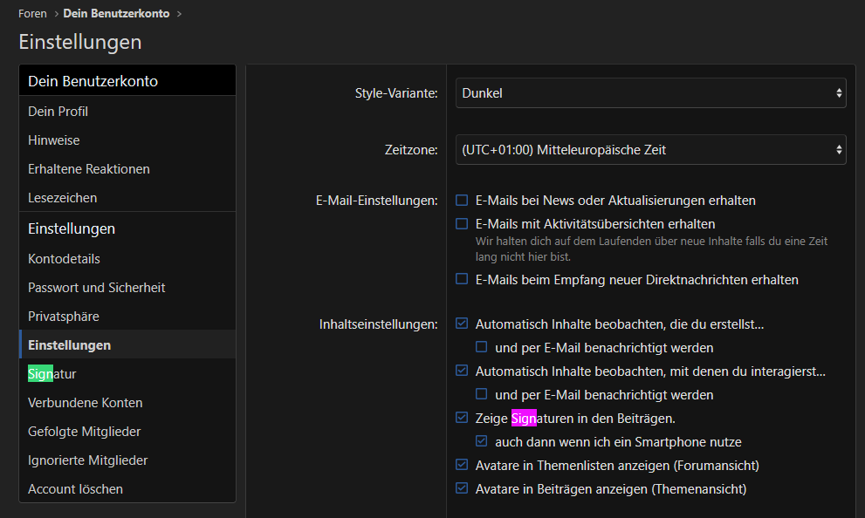Viewport: 865px width, 518px height.
Task: Uncheck auto-watch for content you interact with
Action: pos(463,371)
